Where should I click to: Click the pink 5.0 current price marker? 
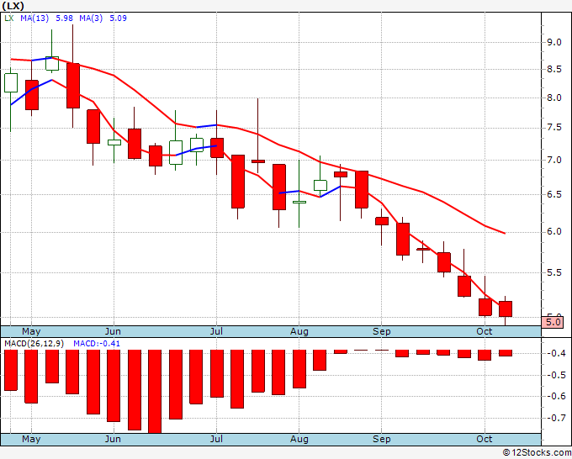tap(553, 322)
